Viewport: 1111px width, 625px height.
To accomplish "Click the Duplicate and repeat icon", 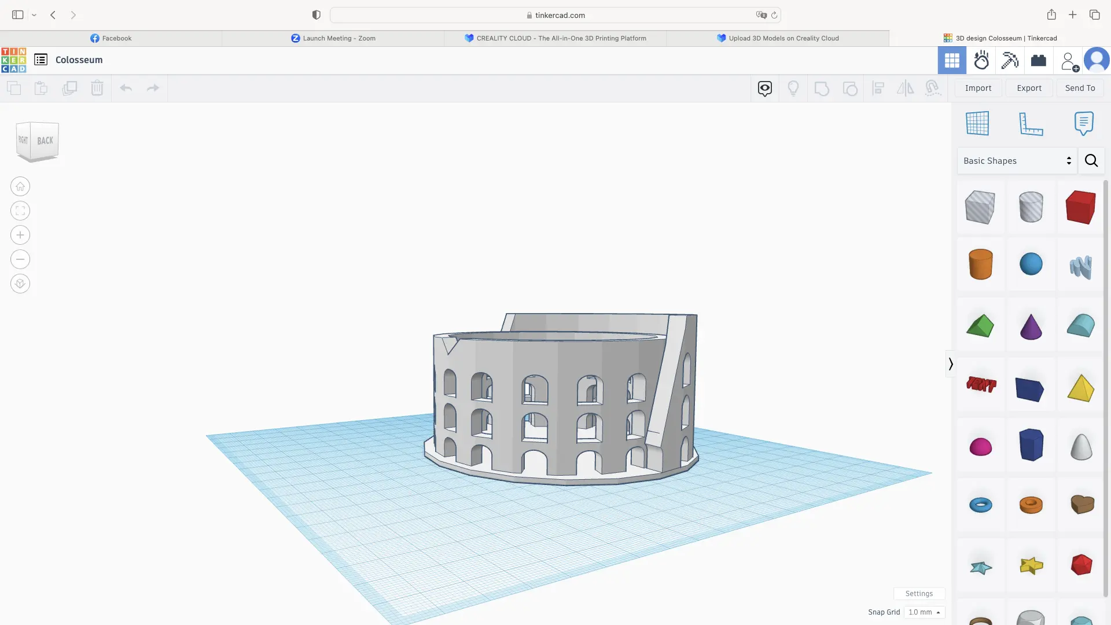I will pos(69,88).
